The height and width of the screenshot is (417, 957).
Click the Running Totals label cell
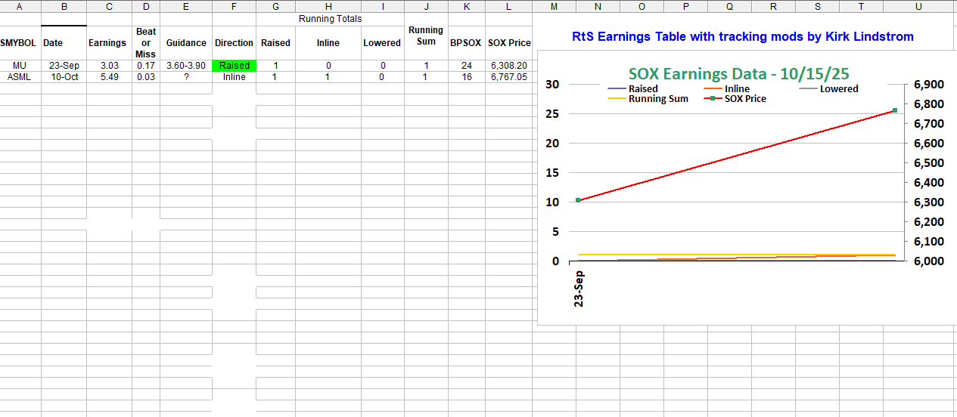tap(330, 19)
